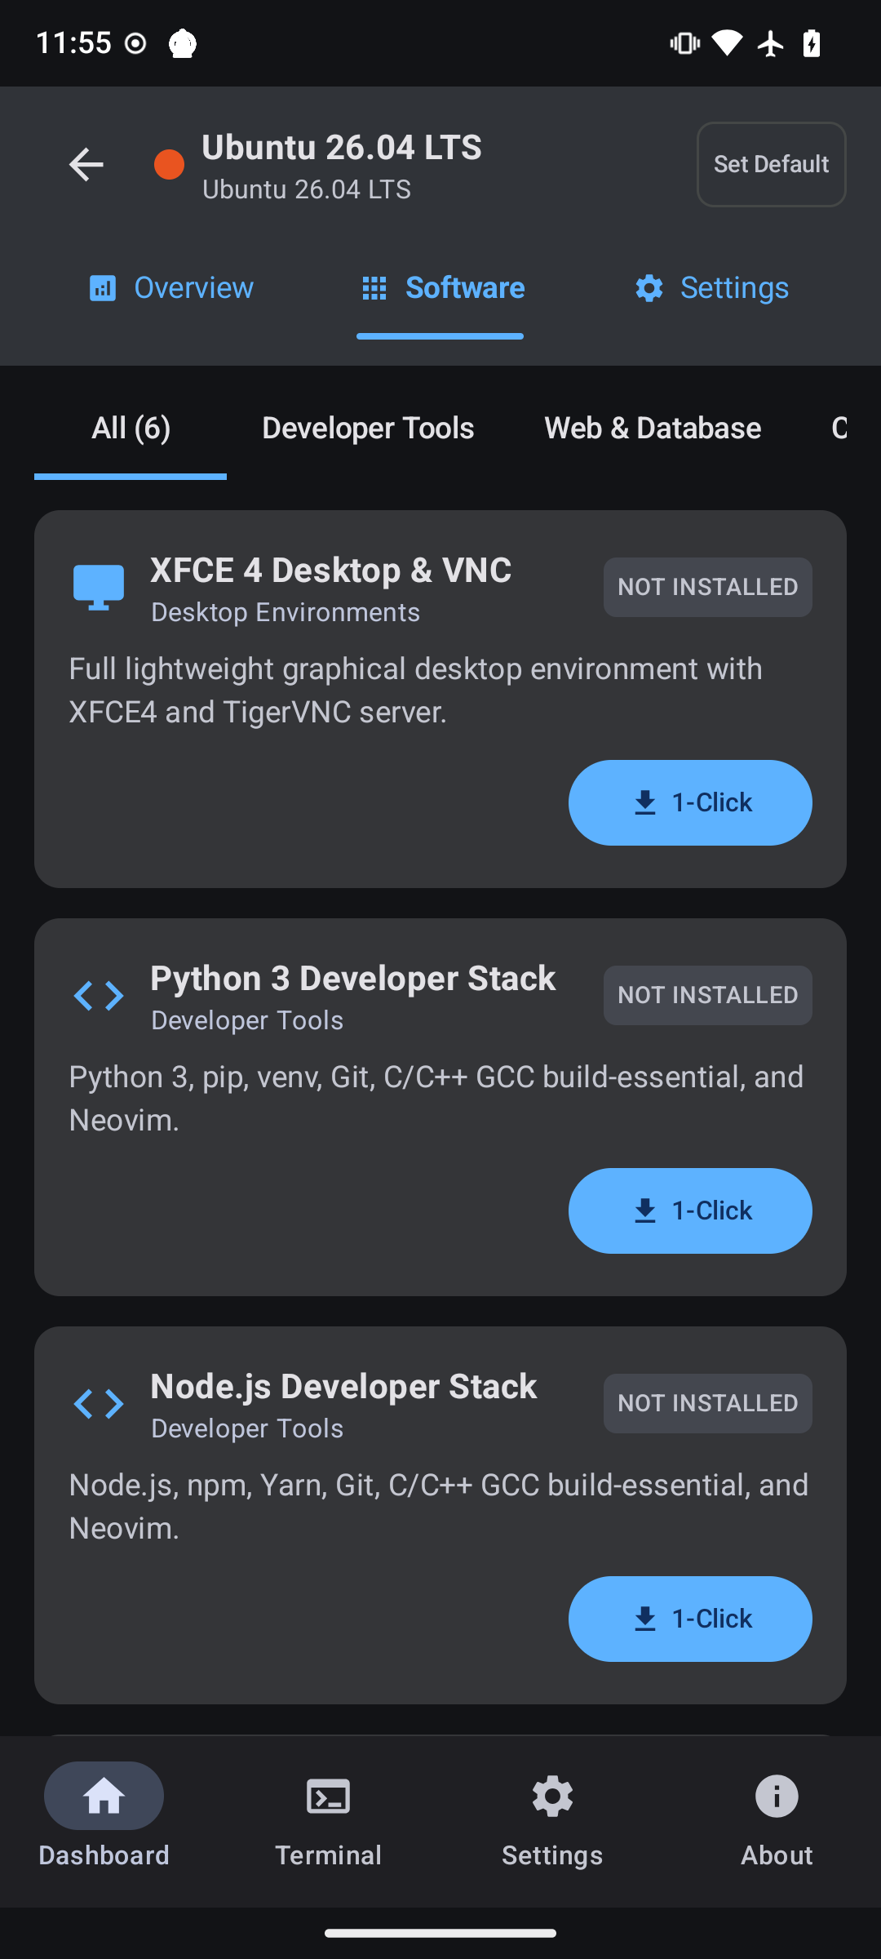Screen dimensions: 881x1959
Task: Click the Overview chart icon
Action: pos(103,288)
